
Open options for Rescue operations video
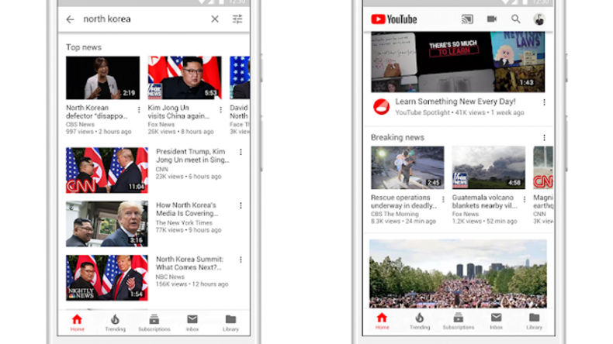click(x=443, y=200)
